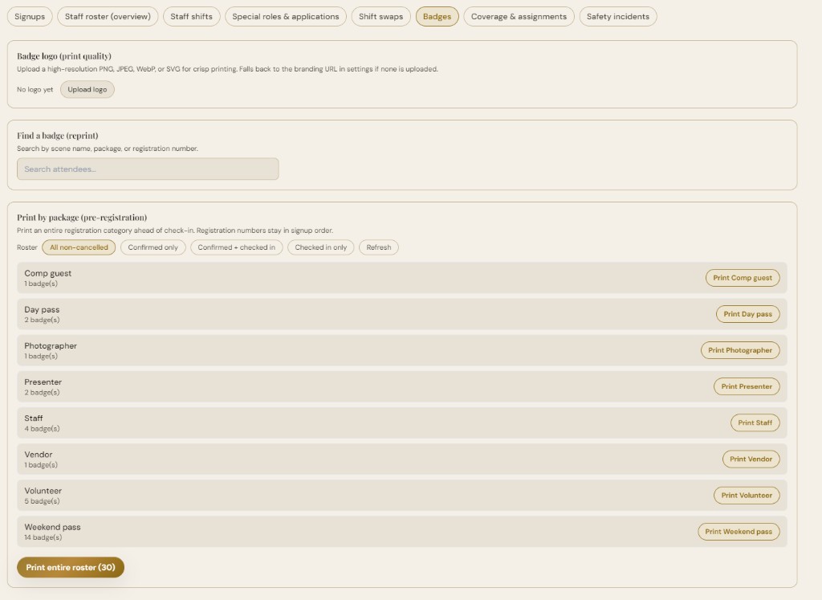Print Presenter badges
The width and height of the screenshot is (822, 600).
tap(747, 386)
